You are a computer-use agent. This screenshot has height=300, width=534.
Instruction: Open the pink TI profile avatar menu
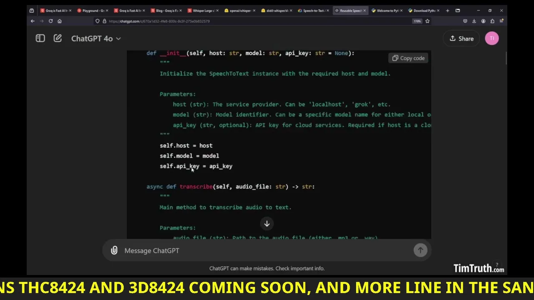[x=492, y=38]
